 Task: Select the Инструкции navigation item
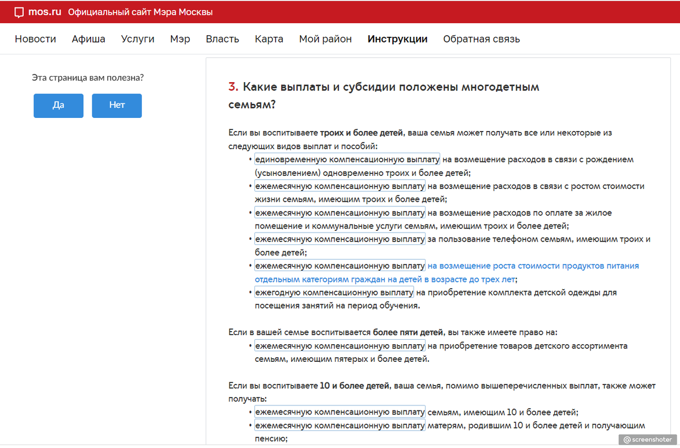[397, 39]
